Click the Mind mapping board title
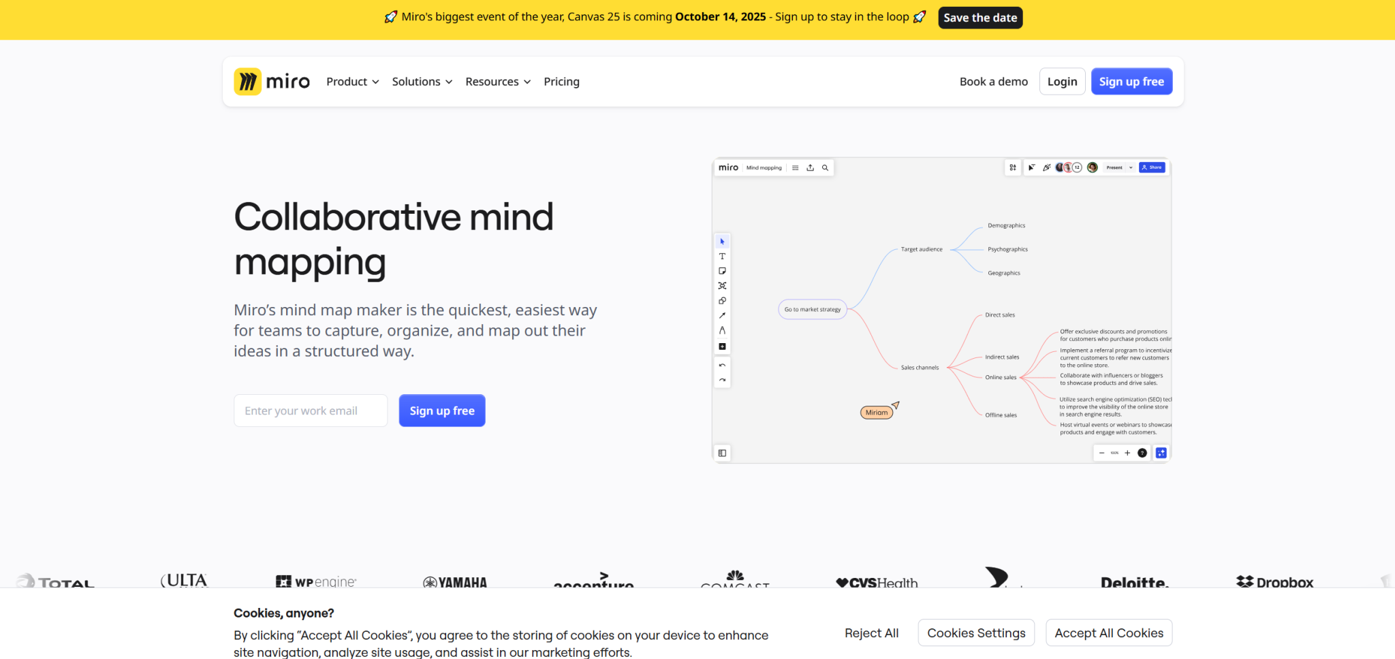This screenshot has height=659, width=1395. pos(764,167)
